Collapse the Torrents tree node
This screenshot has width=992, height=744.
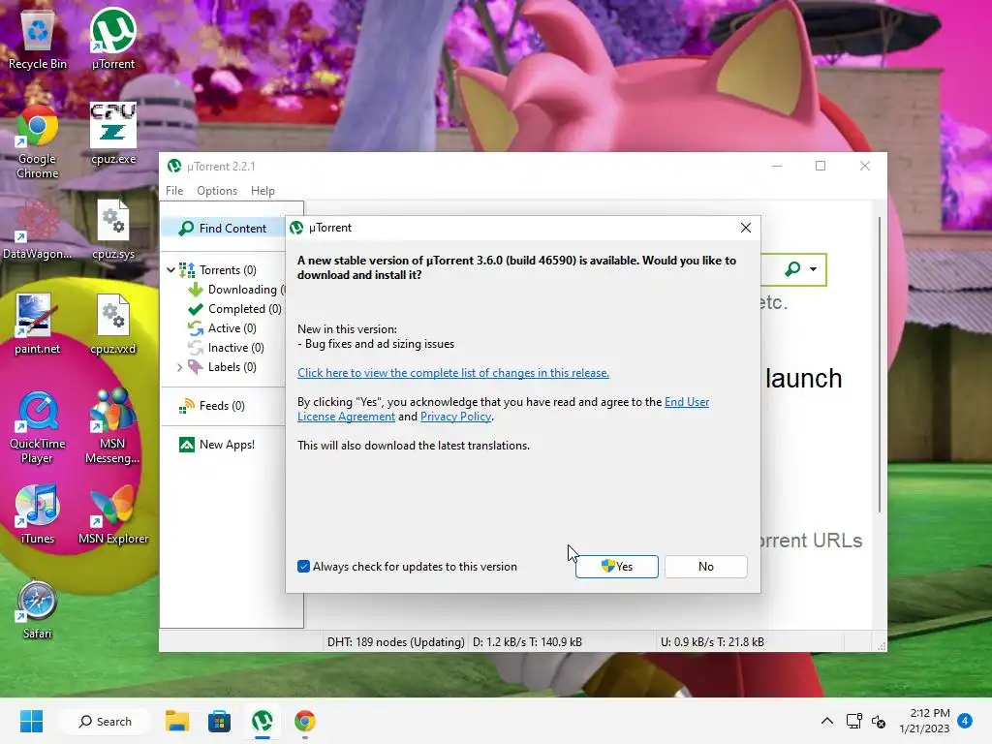click(x=170, y=270)
